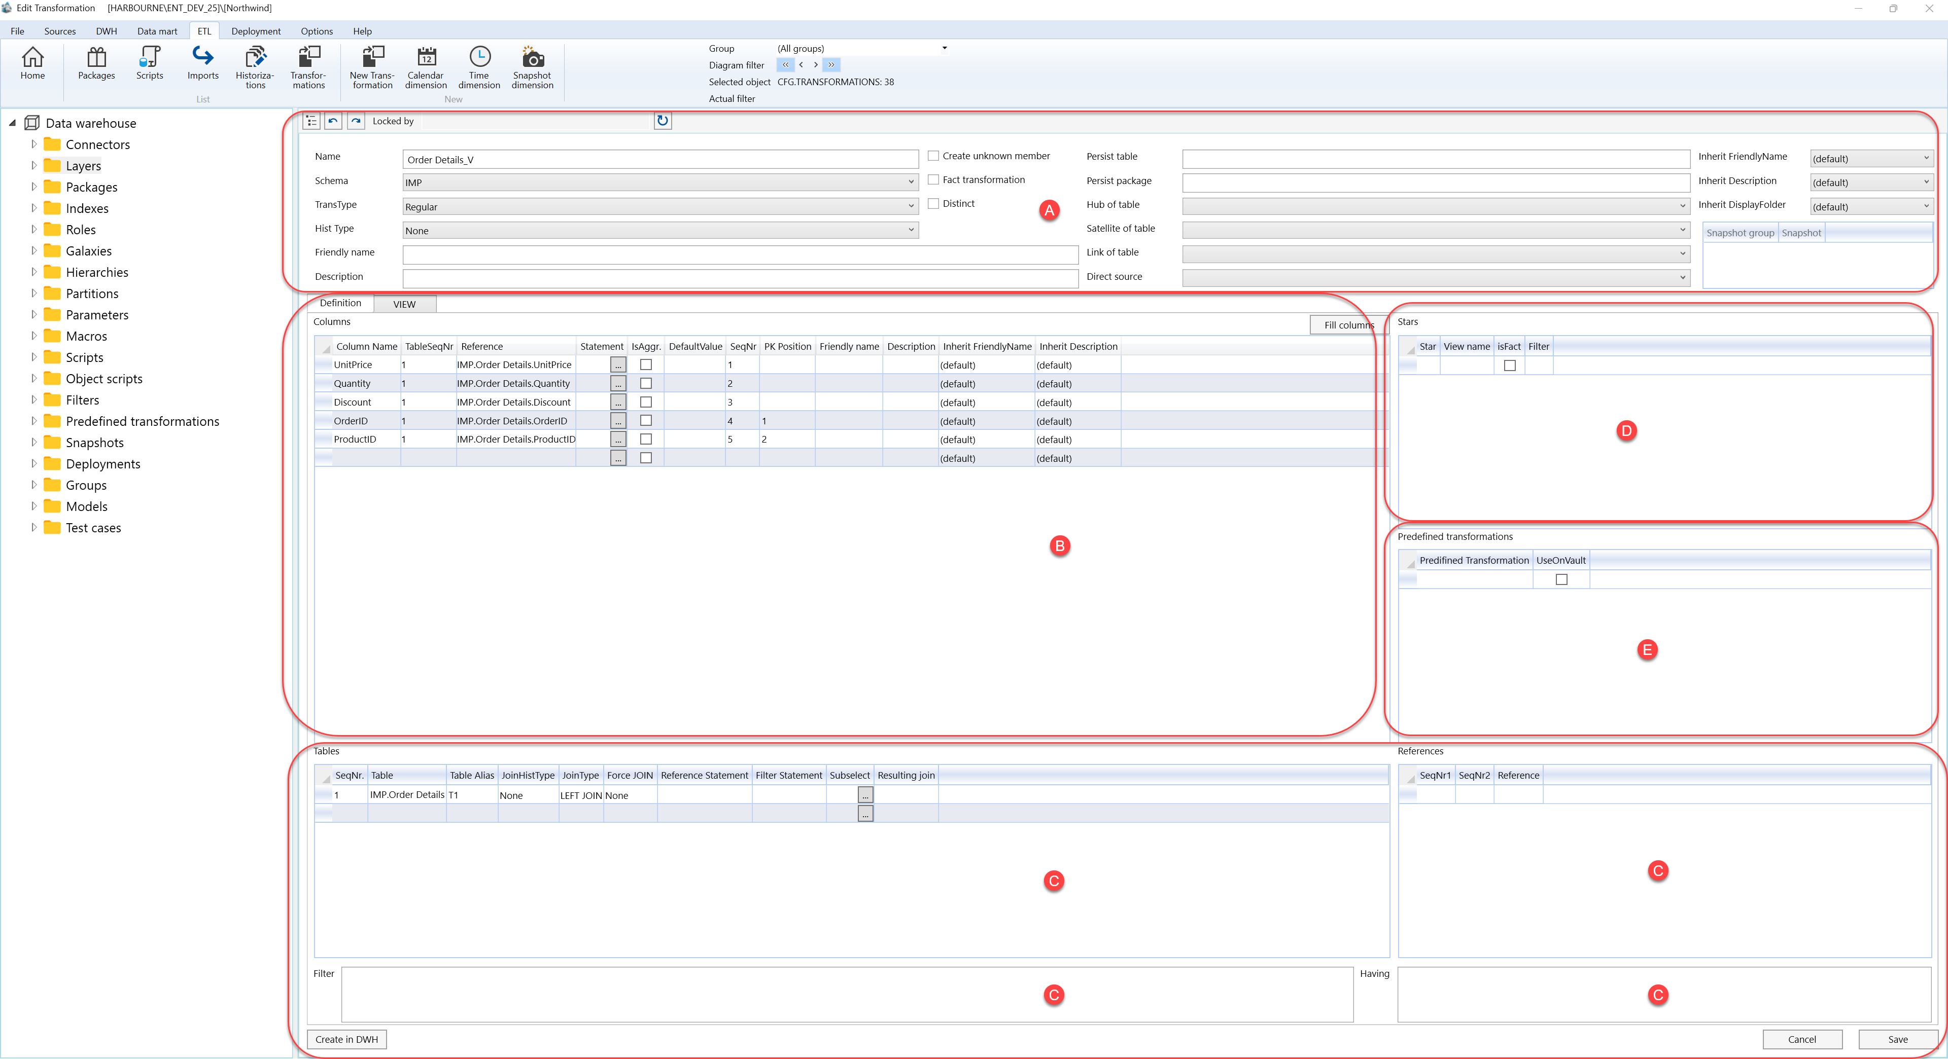Viewport: 1948px width, 1059px height.
Task: Expand the Connectors tree node
Action: pos(34,144)
